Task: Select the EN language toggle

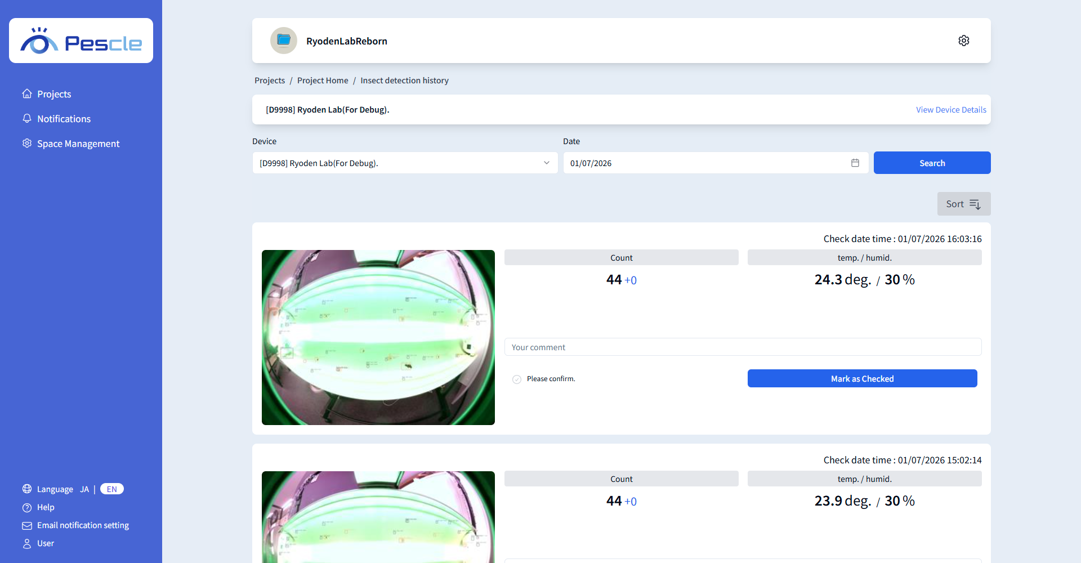Action: [111, 489]
